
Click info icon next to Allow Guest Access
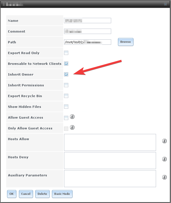[72, 117]
